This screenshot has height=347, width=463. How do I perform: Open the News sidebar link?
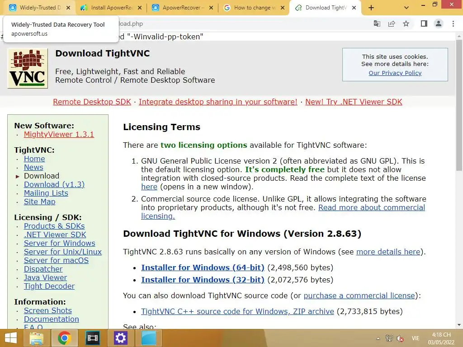pyautogui.click(x=33, y=167)
